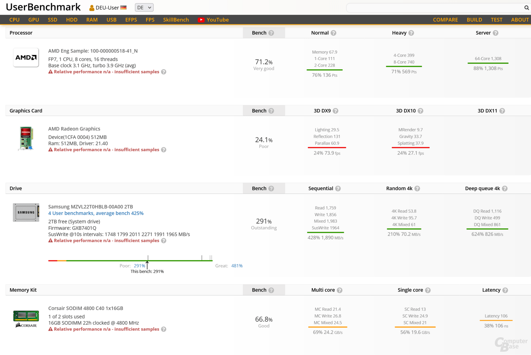Screen dimensions: 531x355
Task: Click the memory 66.8% bench score
Action: [264, 319]
